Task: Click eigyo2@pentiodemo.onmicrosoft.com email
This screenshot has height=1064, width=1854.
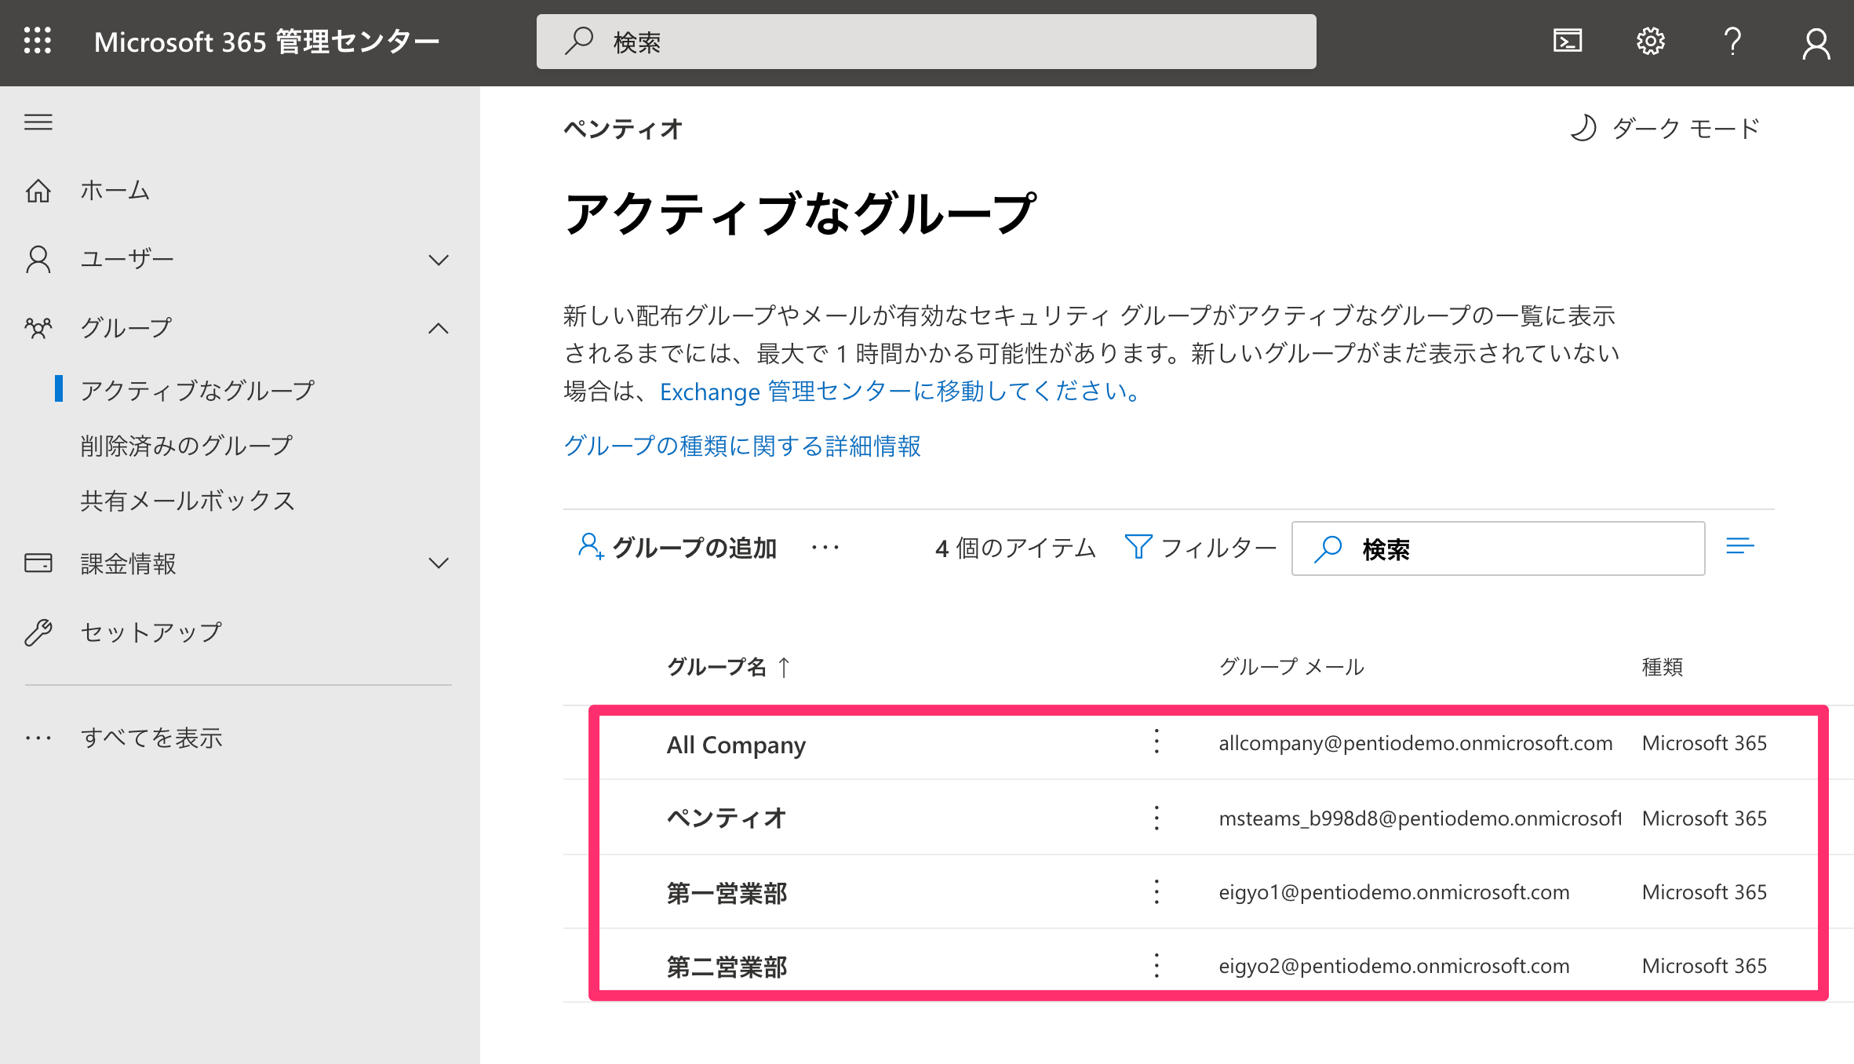Action: tap(1393, 966)
